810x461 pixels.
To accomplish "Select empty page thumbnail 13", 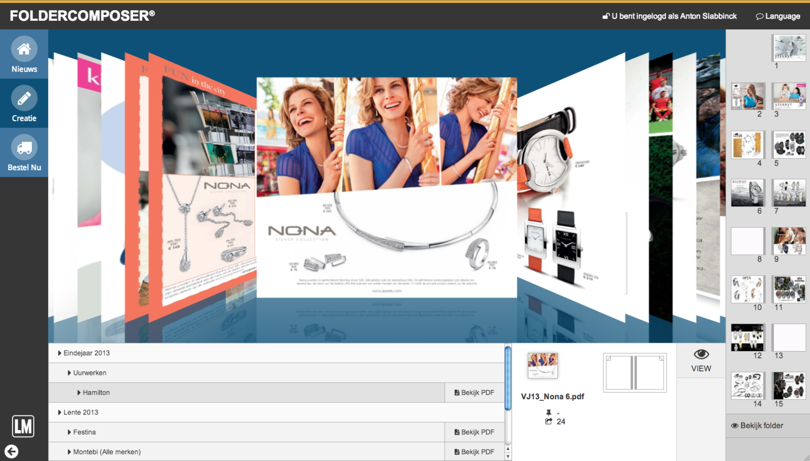I will [x=789, y=338].
